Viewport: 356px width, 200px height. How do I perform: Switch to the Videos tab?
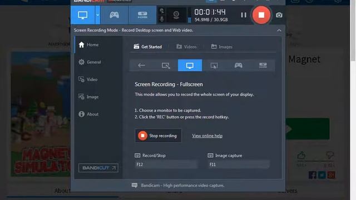click(x=187, y=47)
